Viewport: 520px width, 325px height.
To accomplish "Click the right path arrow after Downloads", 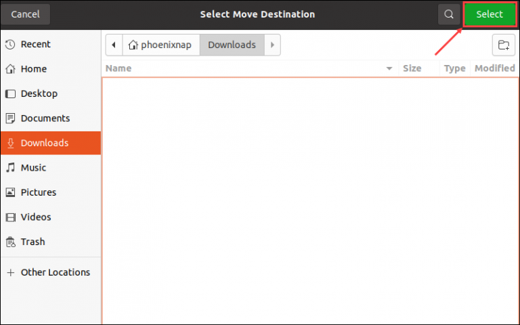I will pyautogui.click(x=272, y=45).
